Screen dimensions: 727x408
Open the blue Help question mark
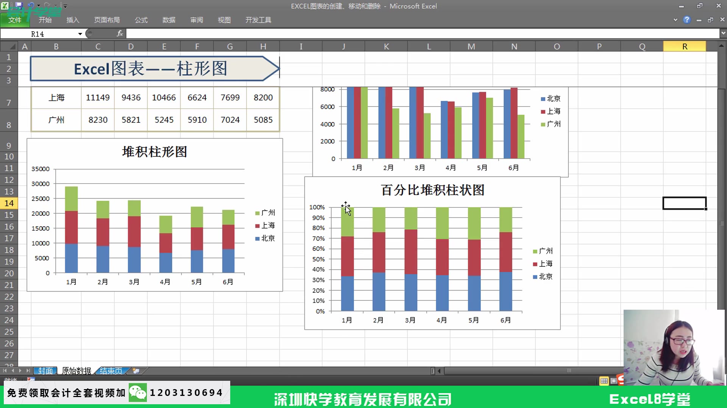click(686, 20)
